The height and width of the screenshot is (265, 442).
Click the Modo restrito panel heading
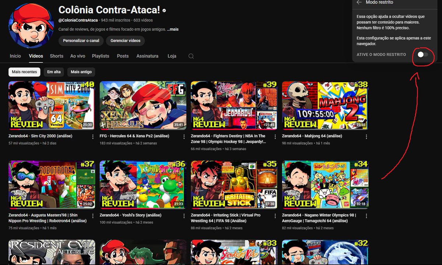tap(379, 2)
